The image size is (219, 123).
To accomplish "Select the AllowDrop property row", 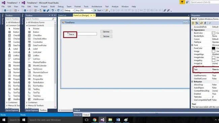I will pyautogui.click(x=205, y=85).
